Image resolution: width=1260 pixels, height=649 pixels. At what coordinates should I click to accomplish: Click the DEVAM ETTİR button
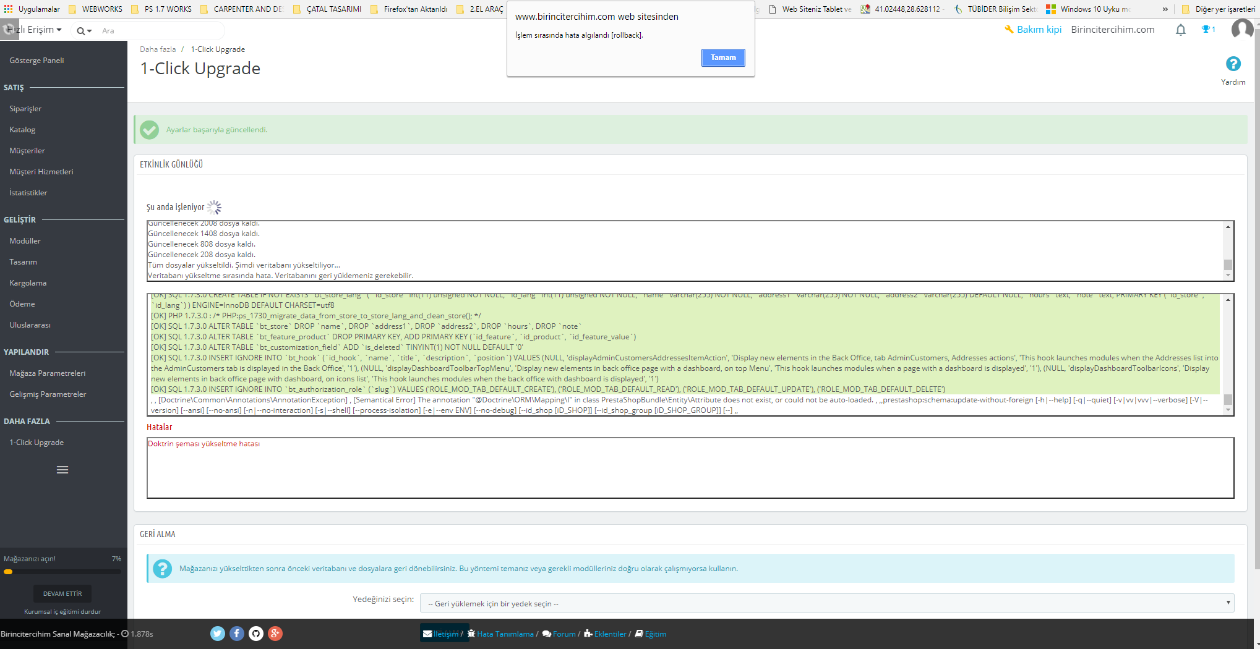pyautogui.click(x=62, y=593)
